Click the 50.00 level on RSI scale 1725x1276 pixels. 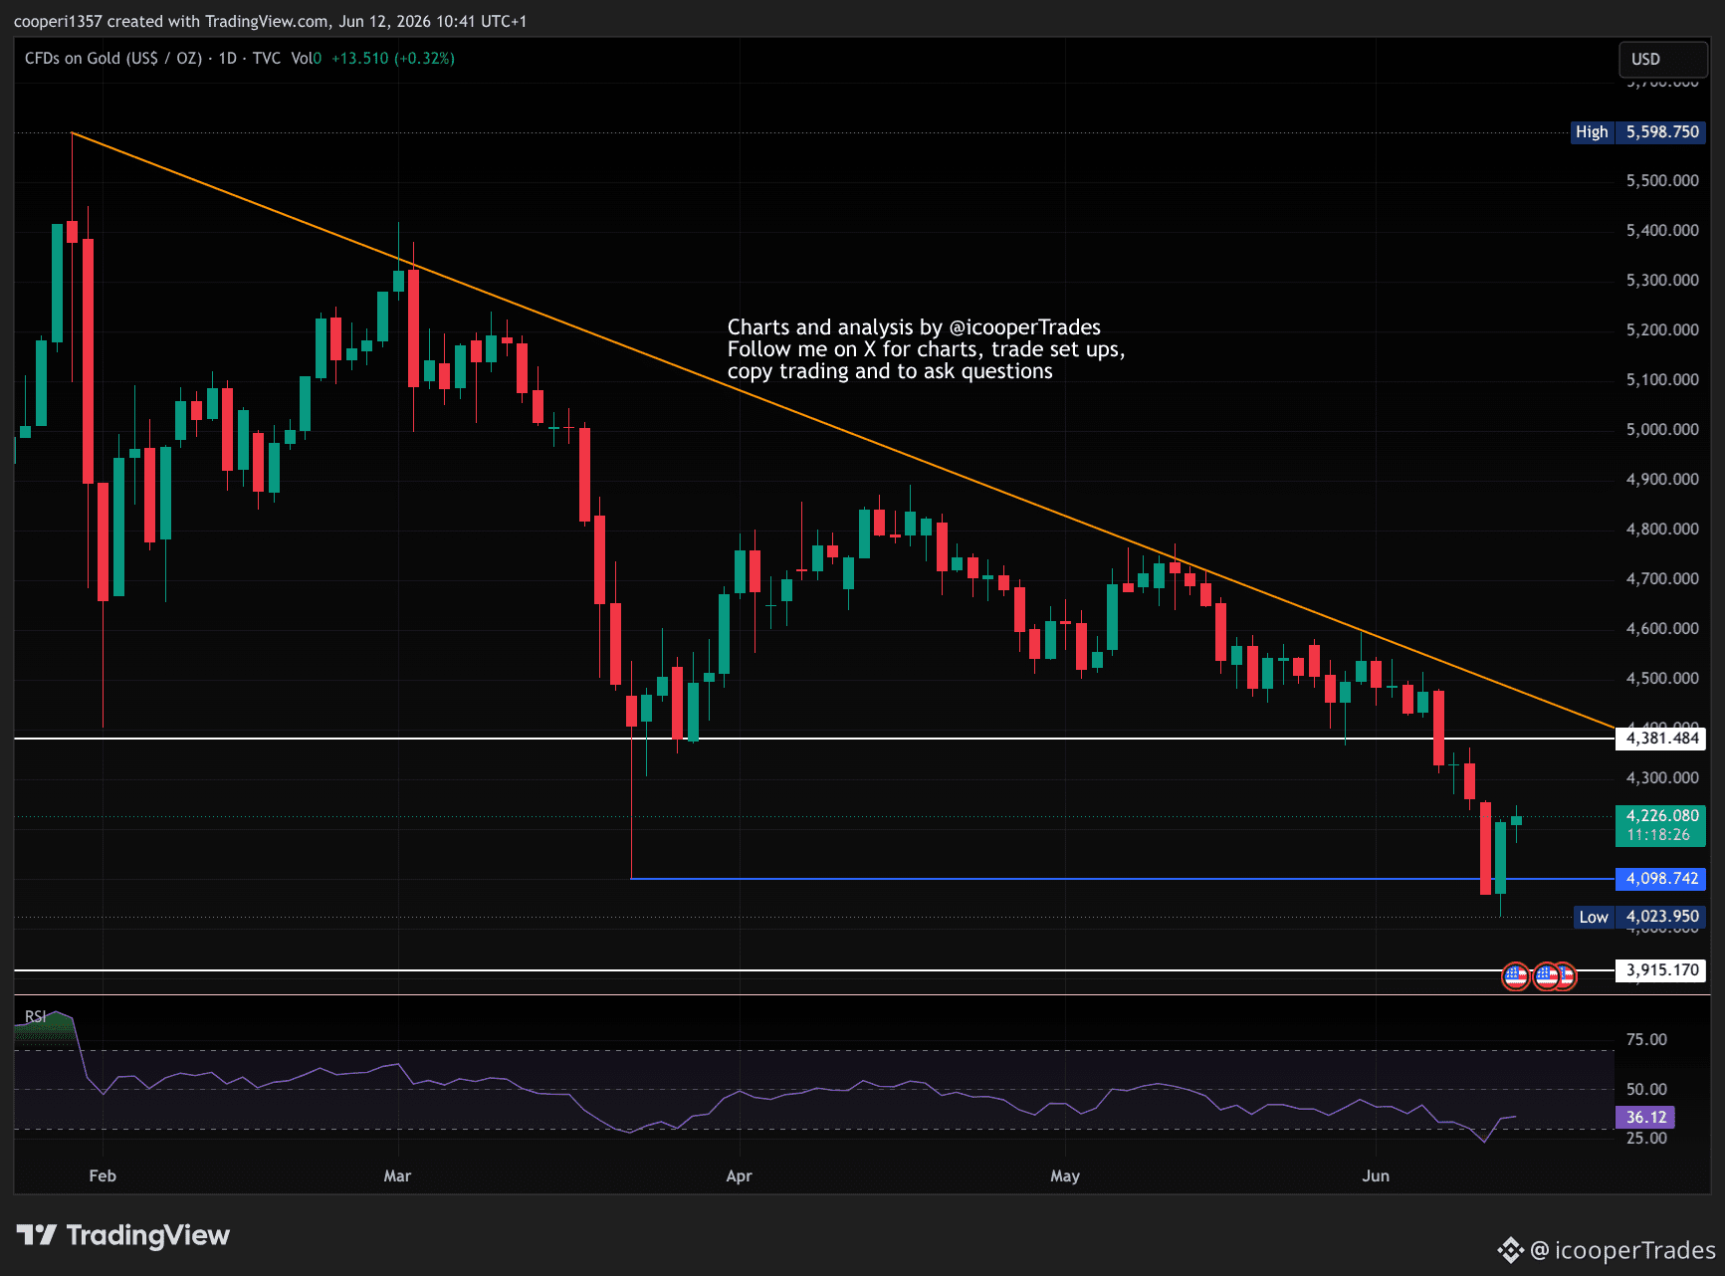[x=1646, y=1090]
